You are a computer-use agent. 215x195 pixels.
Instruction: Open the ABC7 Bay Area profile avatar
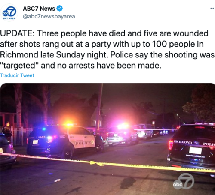(9, 12)
